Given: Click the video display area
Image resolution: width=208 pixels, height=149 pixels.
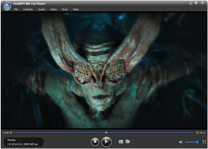Looking at the screenshot, I should click(x=104, y=70).
